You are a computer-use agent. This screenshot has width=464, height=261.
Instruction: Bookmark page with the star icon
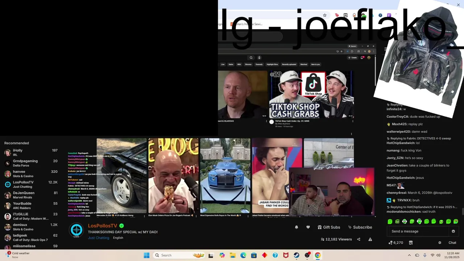click(325, 15)
